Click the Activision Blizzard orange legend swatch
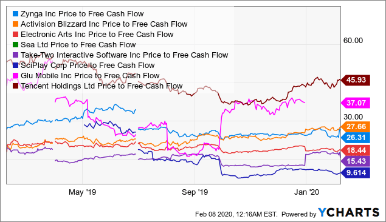386x222 pixels. (x=16, y=24)
